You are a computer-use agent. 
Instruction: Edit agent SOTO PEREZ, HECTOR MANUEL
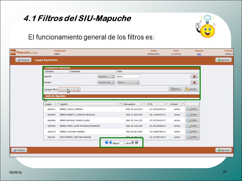[192, 137]
